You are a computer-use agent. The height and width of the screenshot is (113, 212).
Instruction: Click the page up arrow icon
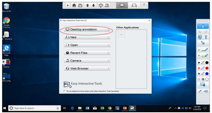click(x=87, y=5)
